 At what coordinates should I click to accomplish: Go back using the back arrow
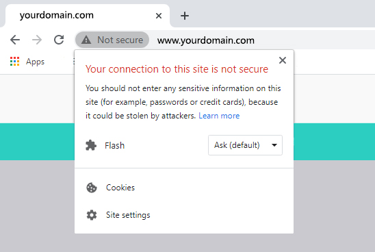(15, 40)
